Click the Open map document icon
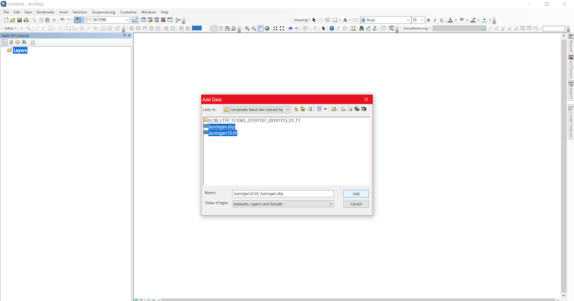The width and height of the screenshot is (574, 301). point(13,20)
